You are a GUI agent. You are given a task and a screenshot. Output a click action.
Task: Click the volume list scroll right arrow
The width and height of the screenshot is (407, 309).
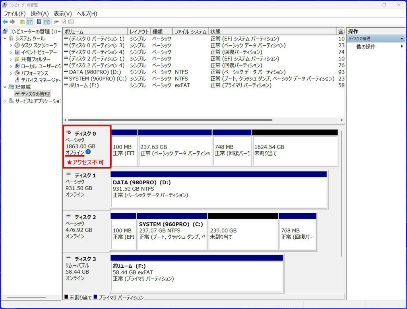pyautogui.click(x=341, y=120)
